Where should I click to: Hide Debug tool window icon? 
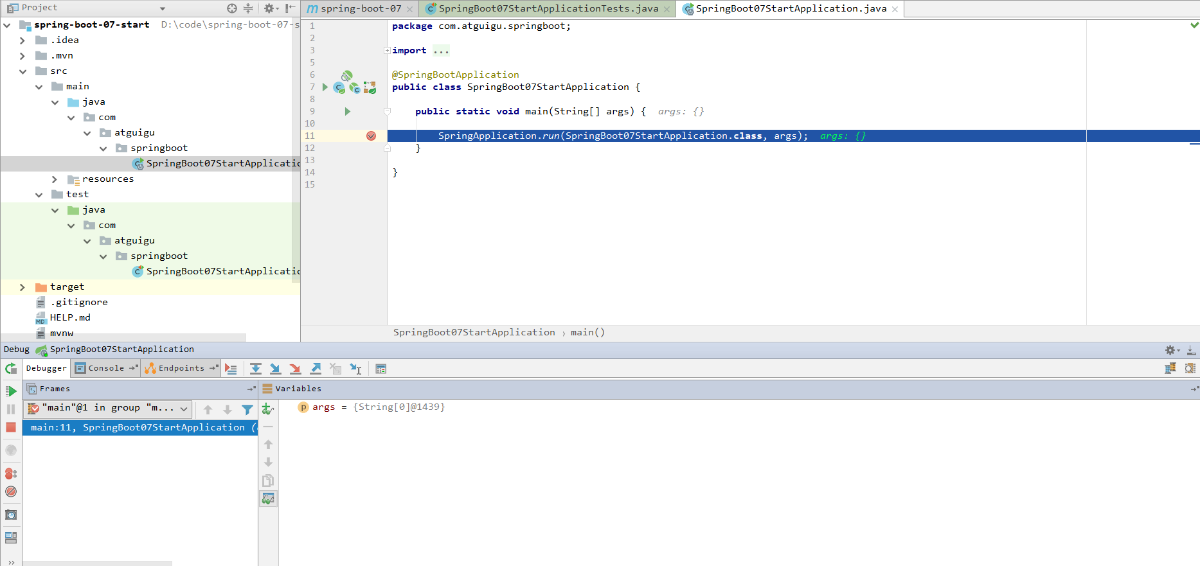click(1191, 350)
